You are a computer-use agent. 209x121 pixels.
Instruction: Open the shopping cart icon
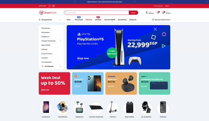[163, 12]
